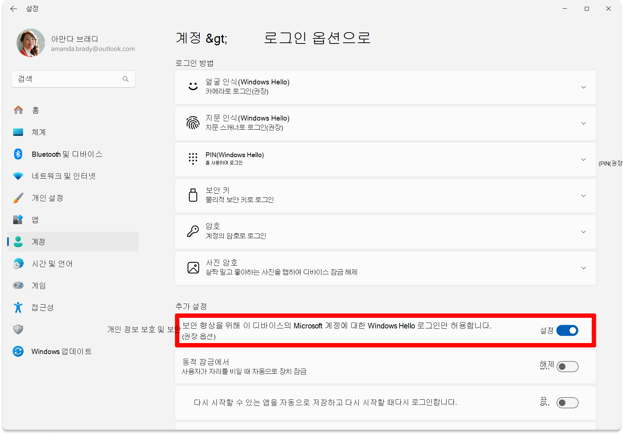Click the face recognition smiley icon
The image size is (623, 434).
[193, 87]
